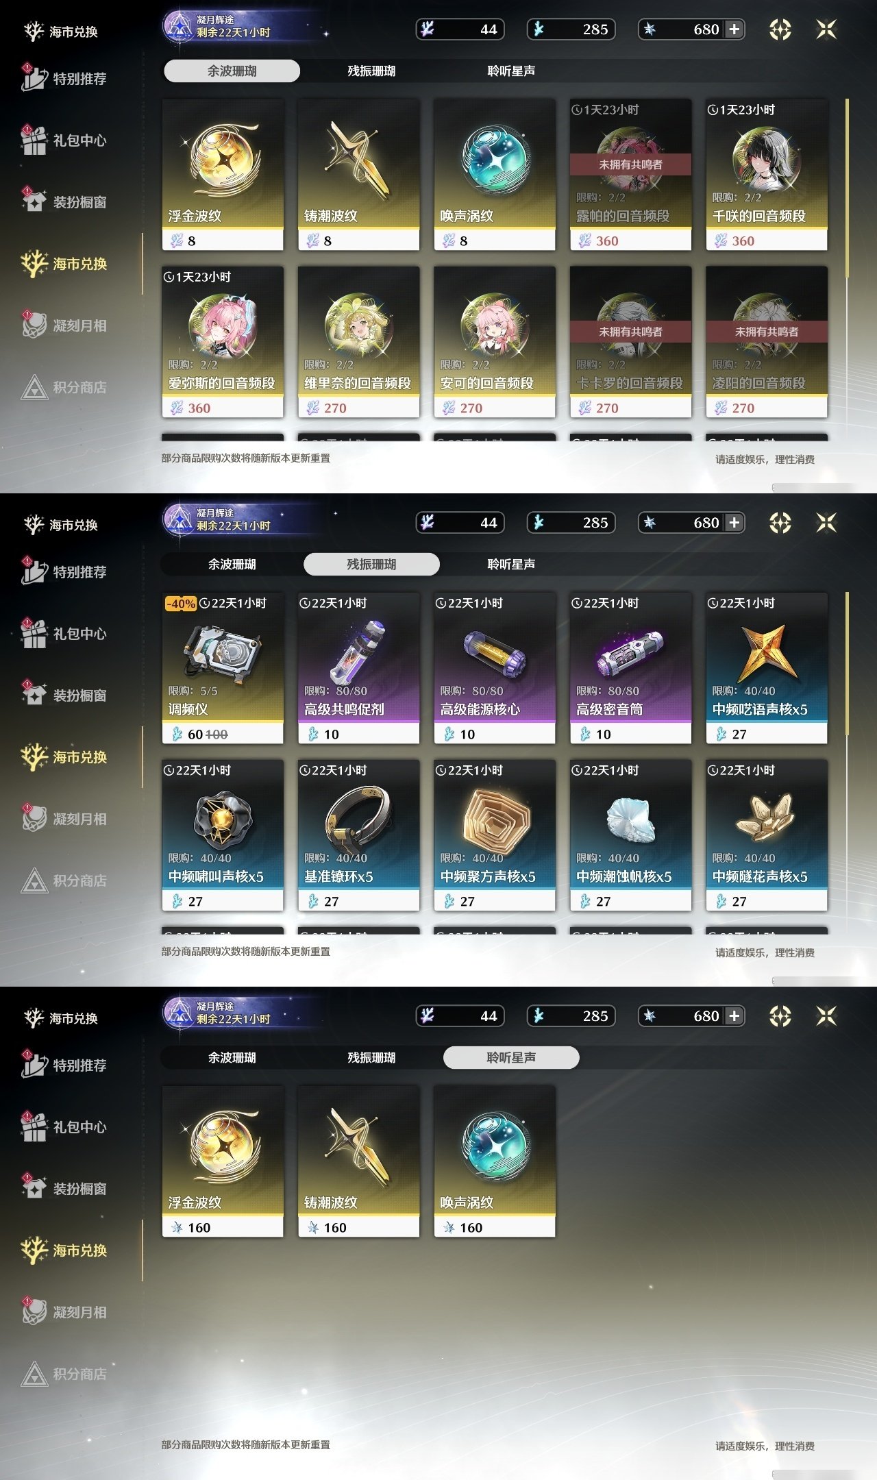Open the 高级共鸣促剂 purple vial item
Viewport: 877px width, 1480px height.
pyautogui.click(x=358, y=668)
